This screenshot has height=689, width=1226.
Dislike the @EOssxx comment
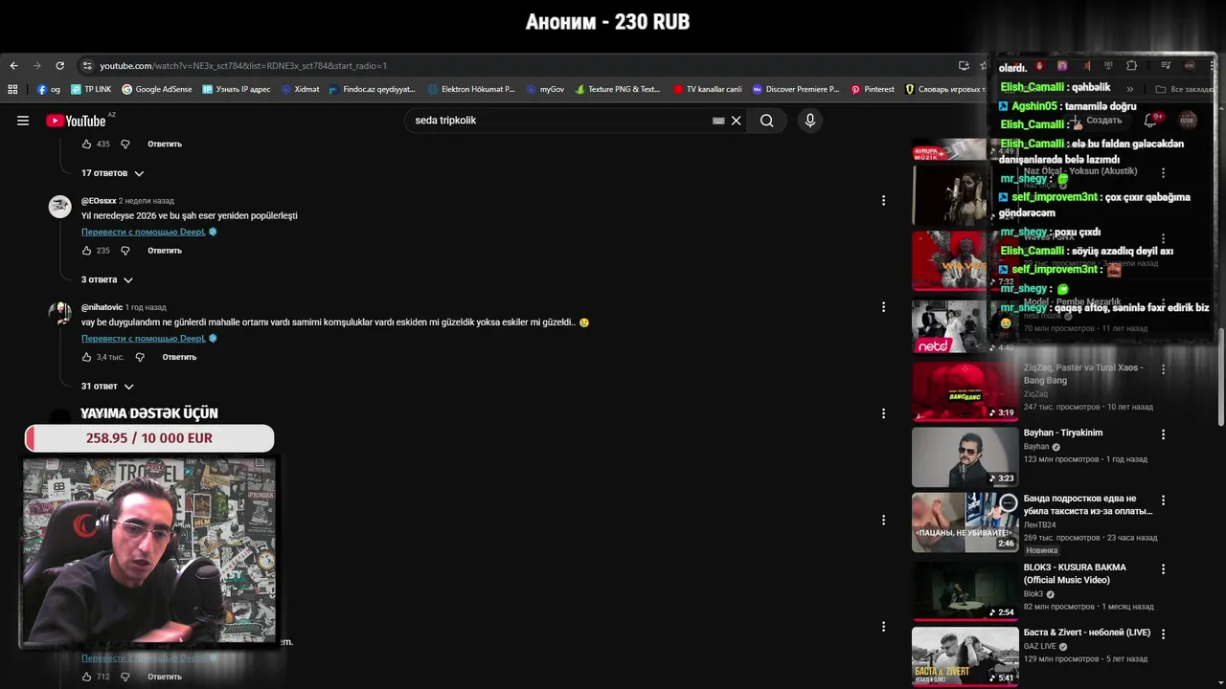tap(125, 251)
